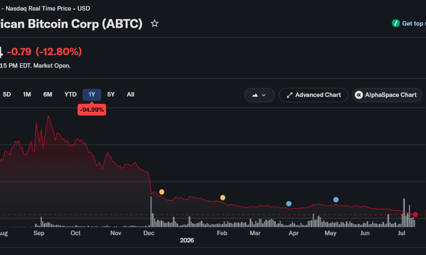426x255 pixels.
Task: Open the AlphaSpace Chart
Action: tap(387, 95)
